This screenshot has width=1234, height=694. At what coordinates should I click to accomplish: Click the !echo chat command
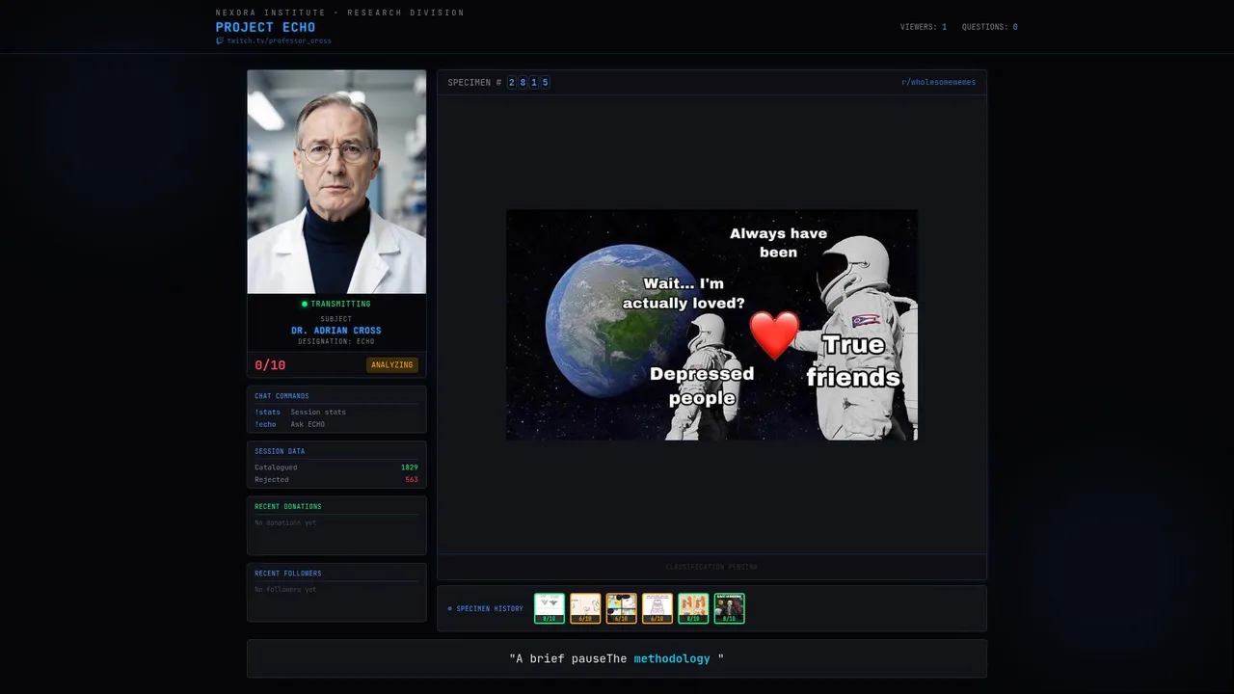coord(265,424)
